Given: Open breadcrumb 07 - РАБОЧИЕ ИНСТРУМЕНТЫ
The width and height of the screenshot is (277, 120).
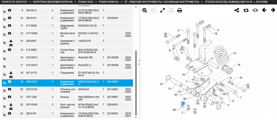Looking at the screenshot, I should click(x=162, y=2).
